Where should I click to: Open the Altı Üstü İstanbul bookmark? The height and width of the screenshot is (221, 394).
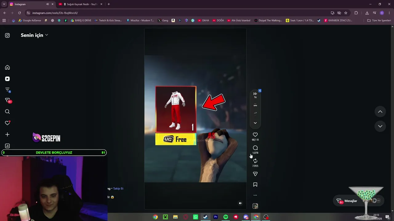point(239,21)
